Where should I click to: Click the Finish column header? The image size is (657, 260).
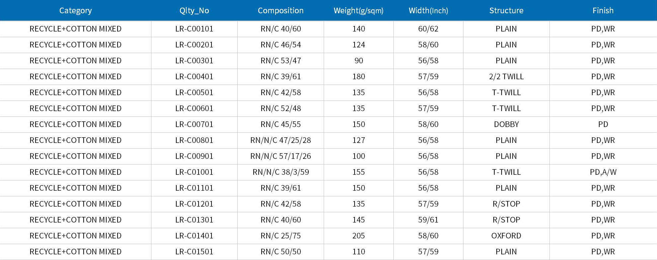click(603, 11)
